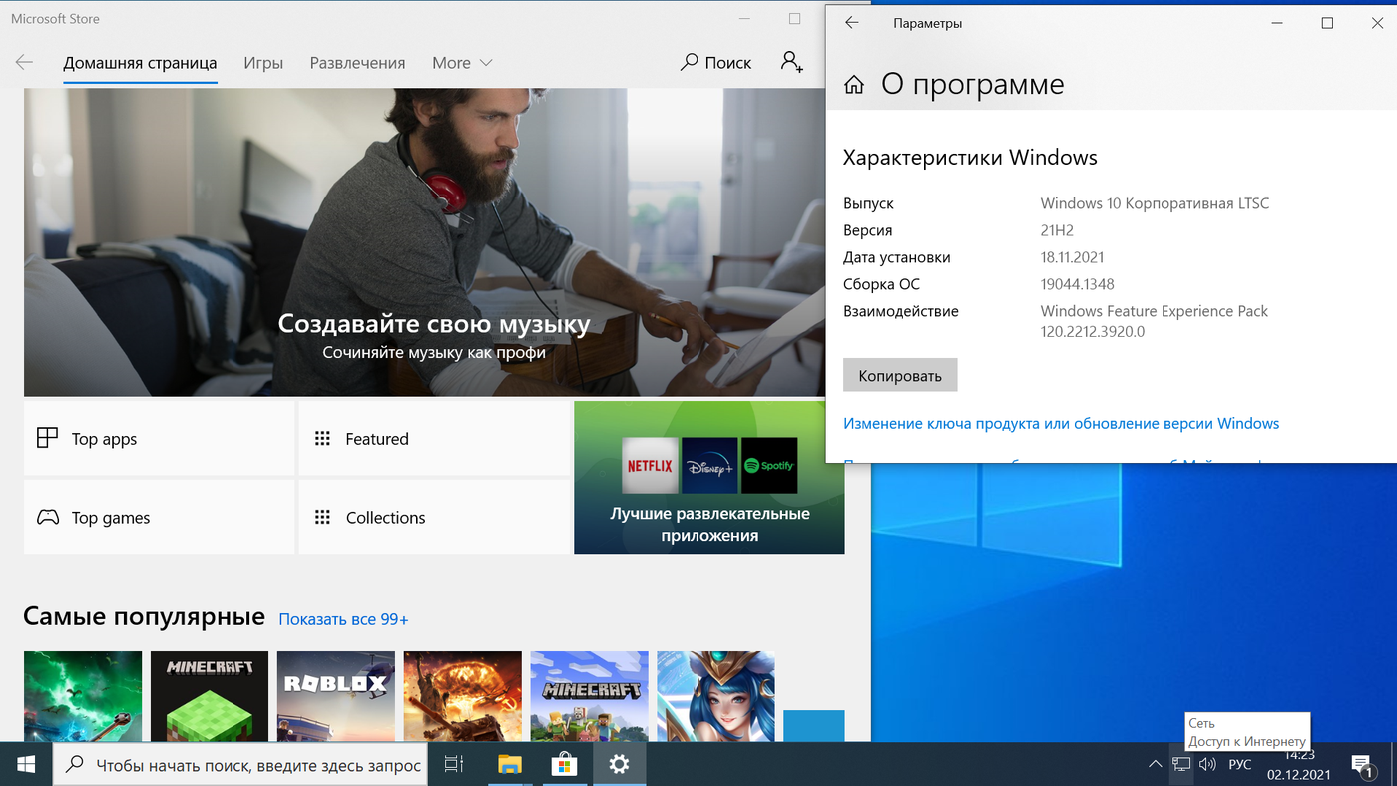Screen dimensions: 1397x786
Task: Open the network status tray icon
Action: (1181, 764)
